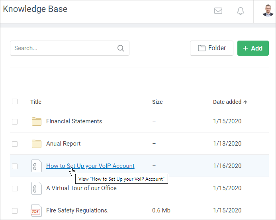Click the Financial Statements folder icon
Viewport: 276px width, 220px height.
(37, 121)
